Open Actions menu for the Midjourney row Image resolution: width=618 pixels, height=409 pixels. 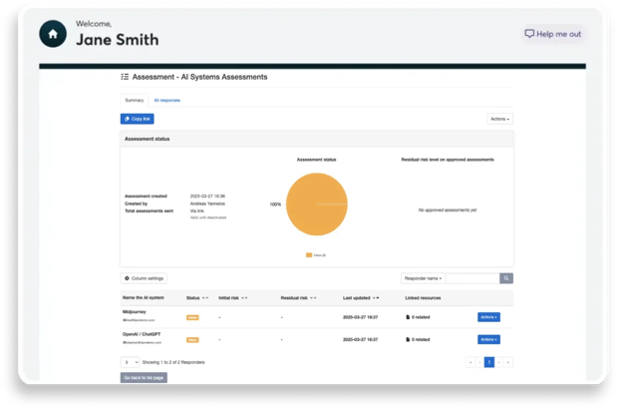488,317
